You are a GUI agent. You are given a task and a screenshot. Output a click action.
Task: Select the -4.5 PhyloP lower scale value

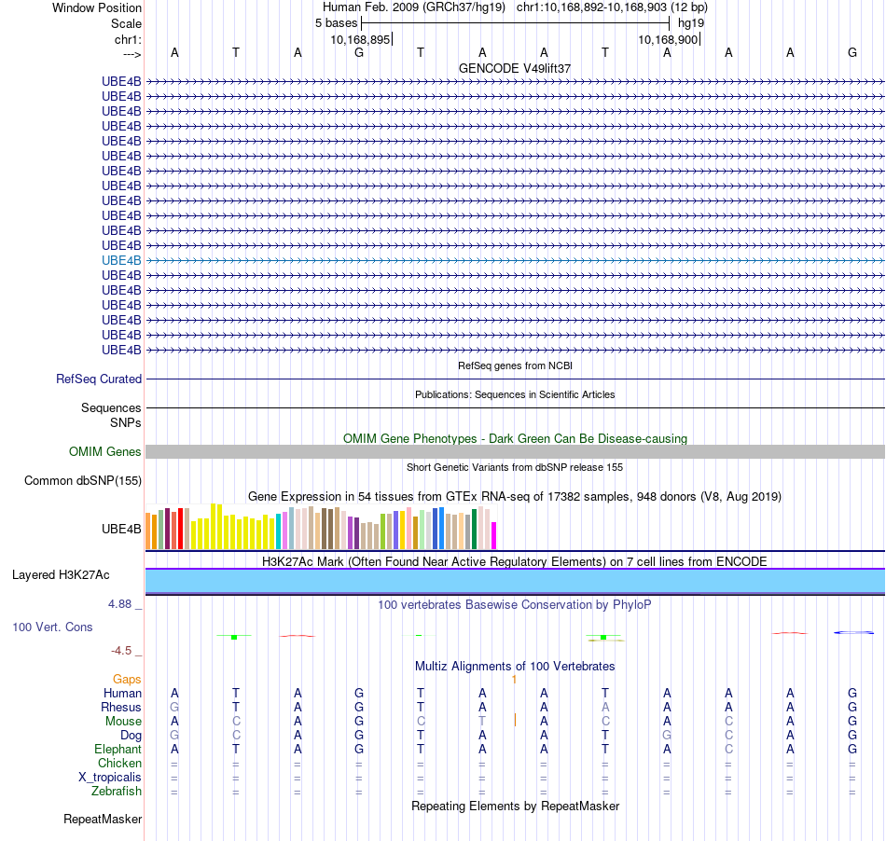[121, 651]
